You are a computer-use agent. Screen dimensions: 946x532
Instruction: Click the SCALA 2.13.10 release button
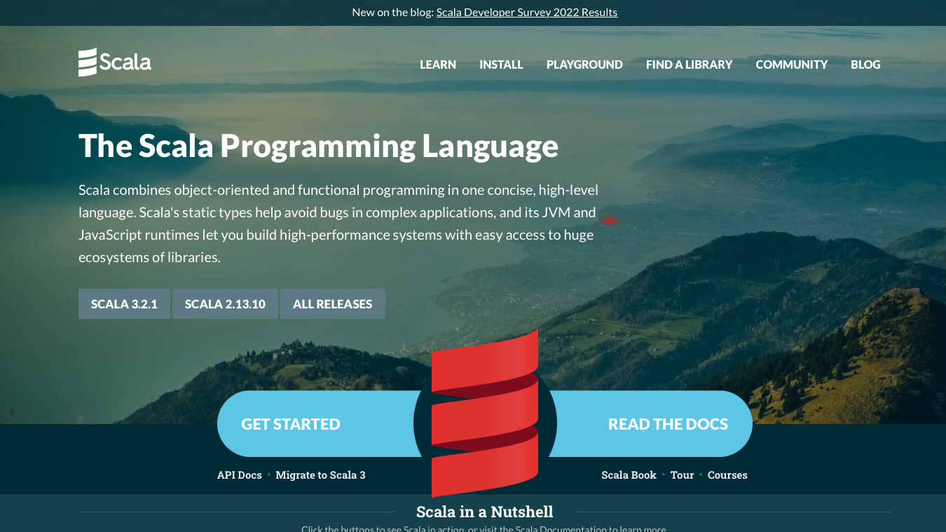coord(225,304)
